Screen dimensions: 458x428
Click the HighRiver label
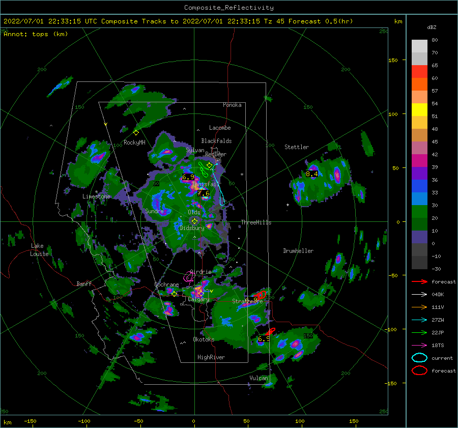click(211, 357)
